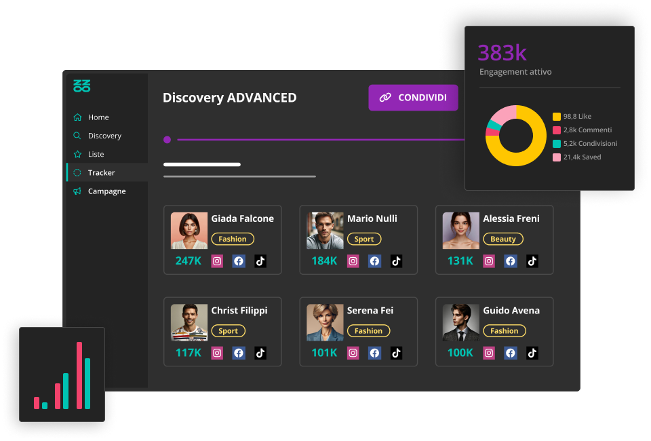Click the purple slider handle dot
Screen dimensions: 651x441
point(167,140)
